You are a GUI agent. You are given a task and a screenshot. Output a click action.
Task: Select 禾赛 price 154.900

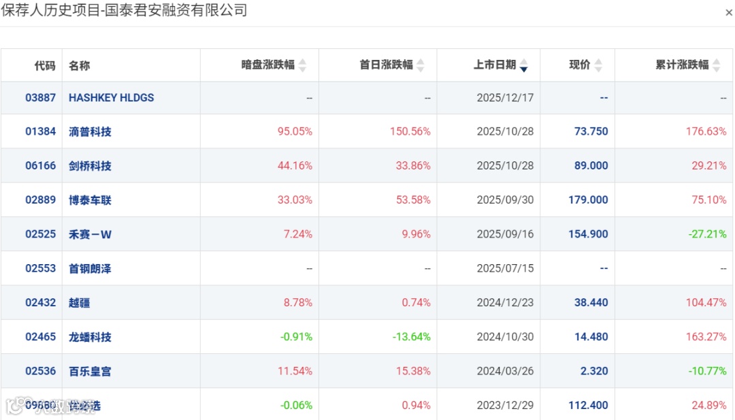pyautogui.click(x=588, y=234)
